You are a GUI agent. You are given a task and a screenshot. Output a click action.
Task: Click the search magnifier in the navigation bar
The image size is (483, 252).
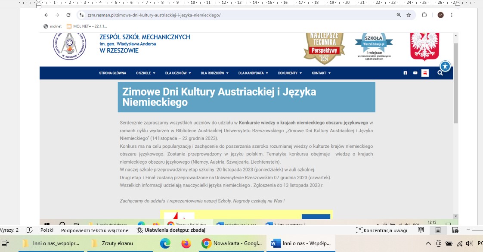(x=440, y=73)
